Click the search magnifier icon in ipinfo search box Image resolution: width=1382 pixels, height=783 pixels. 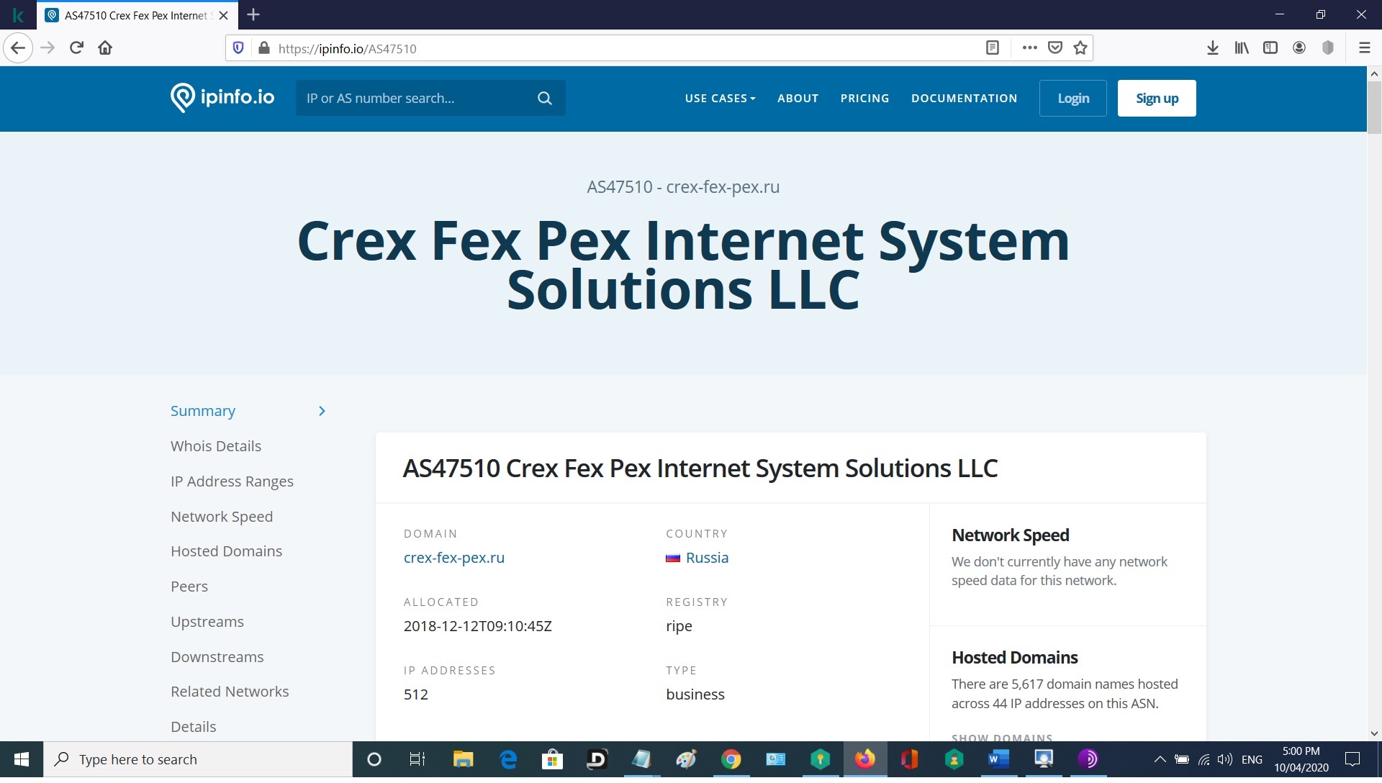pyautogui.click(x=545, y=99)
